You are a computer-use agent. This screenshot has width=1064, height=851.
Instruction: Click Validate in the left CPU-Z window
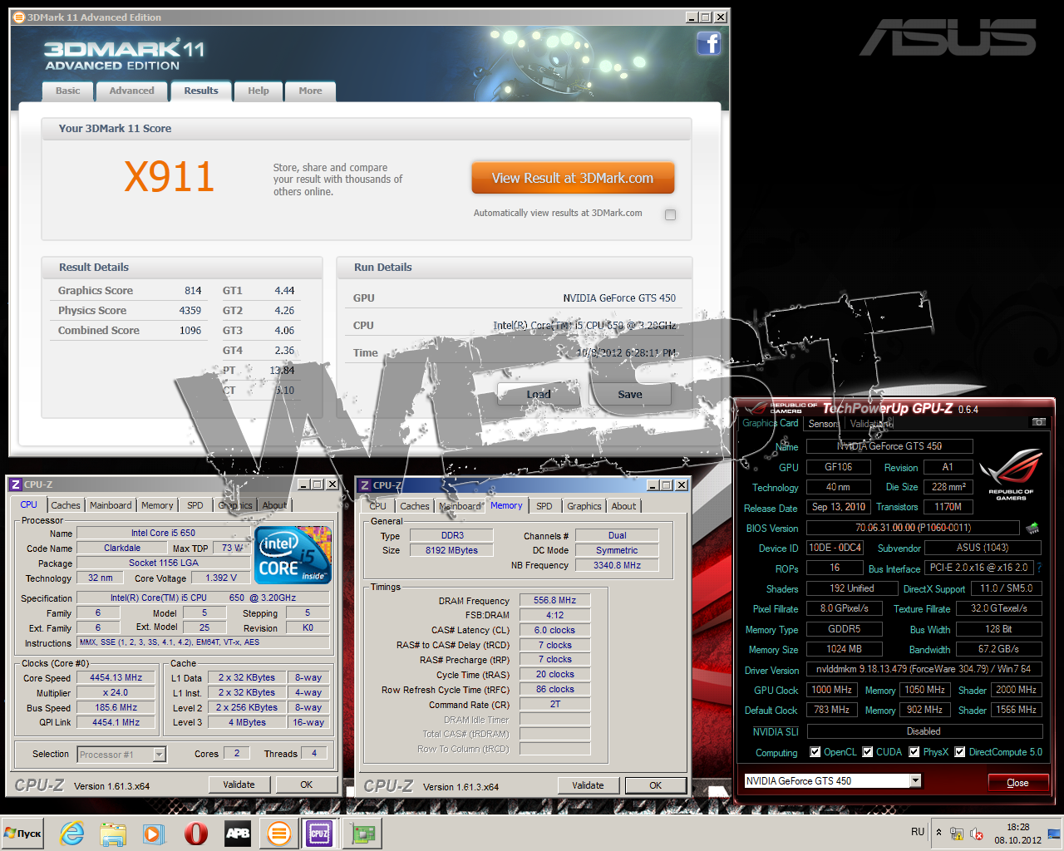pyautogui.click(x=239, y=785)
